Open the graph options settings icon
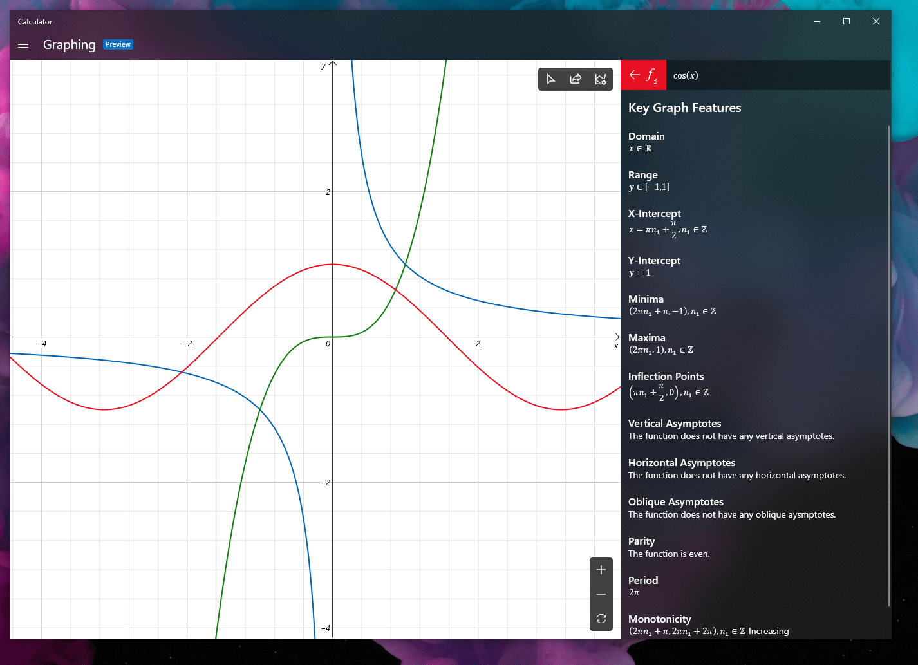The width and height of the screenshot is (918, 665). 601,79
